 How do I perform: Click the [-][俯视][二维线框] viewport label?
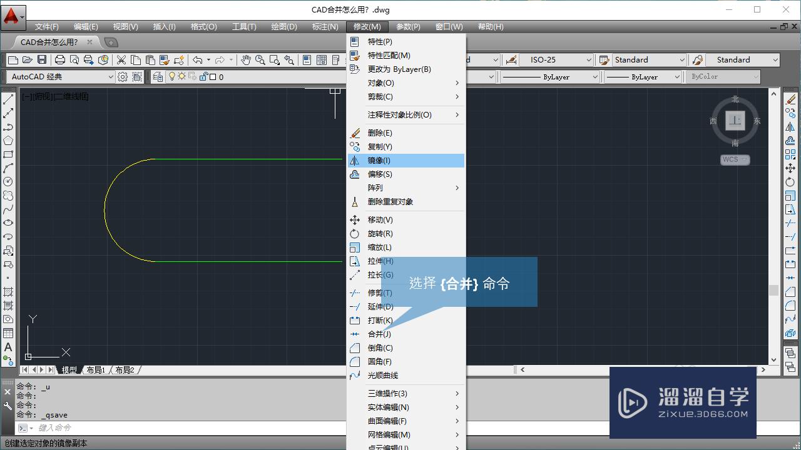click(x=55, y=97)
